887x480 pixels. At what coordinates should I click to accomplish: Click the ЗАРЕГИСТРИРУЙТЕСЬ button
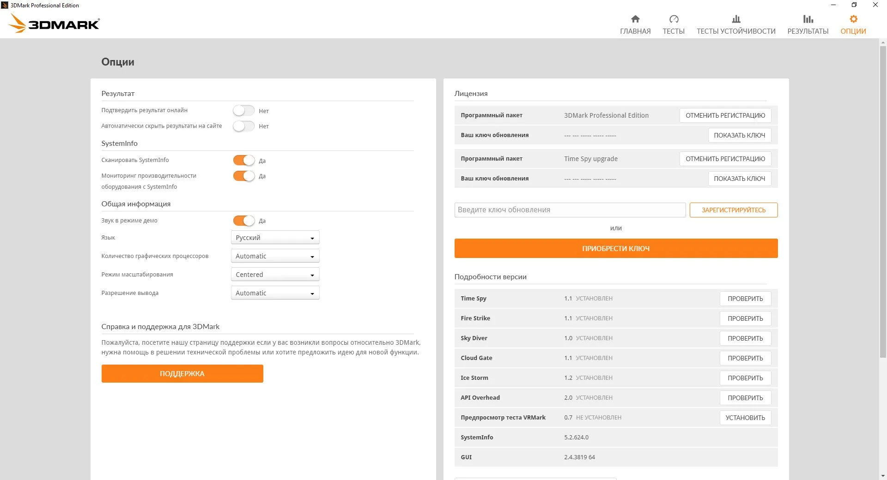click(x=734, y=210)
